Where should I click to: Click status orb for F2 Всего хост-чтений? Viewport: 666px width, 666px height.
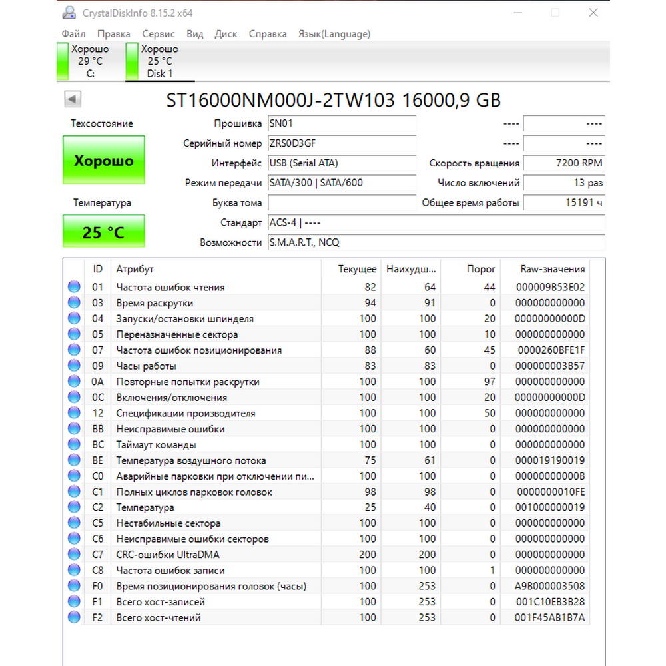[x=74, y=617]
